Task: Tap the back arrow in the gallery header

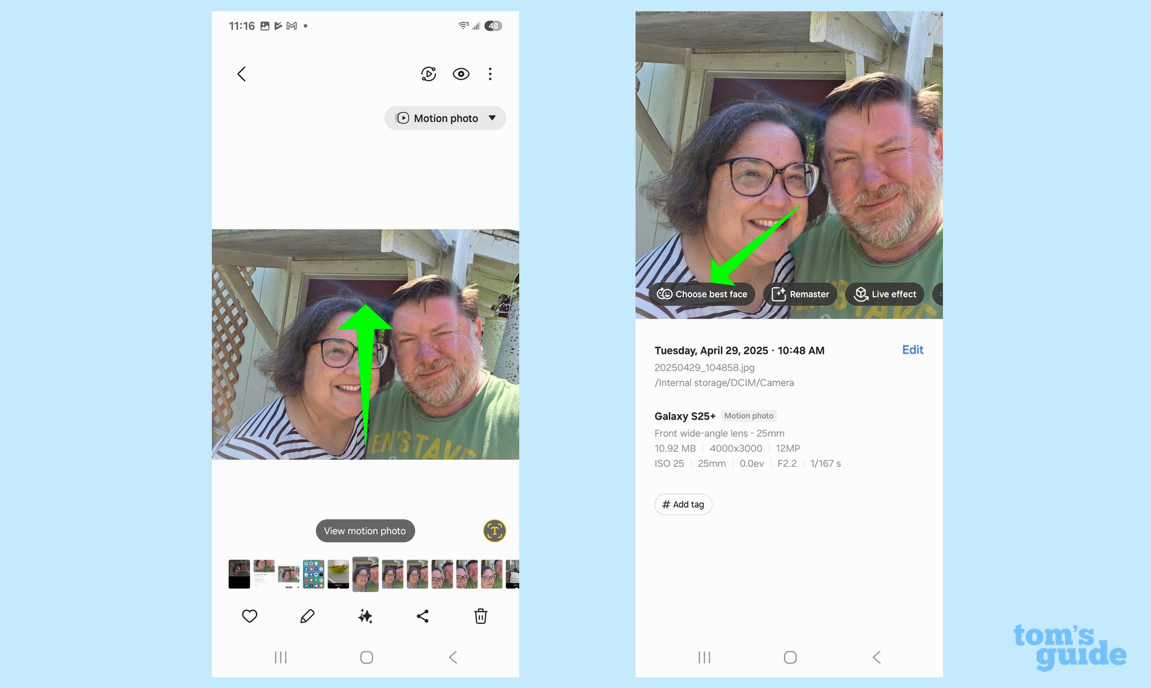Action: [x=241, y=74]
